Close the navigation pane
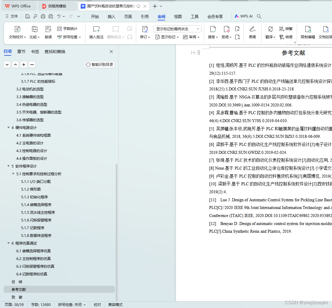332x308 pixels. 111,52
